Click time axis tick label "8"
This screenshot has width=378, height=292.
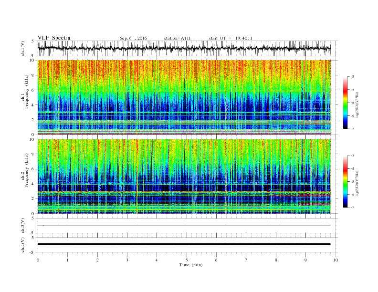pos(276,260)
